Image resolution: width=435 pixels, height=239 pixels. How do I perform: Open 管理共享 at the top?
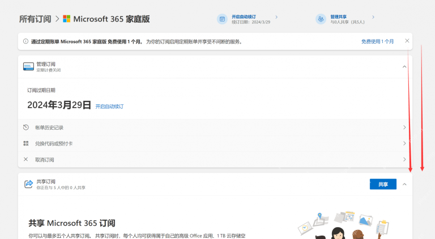(x=338, y=16)
